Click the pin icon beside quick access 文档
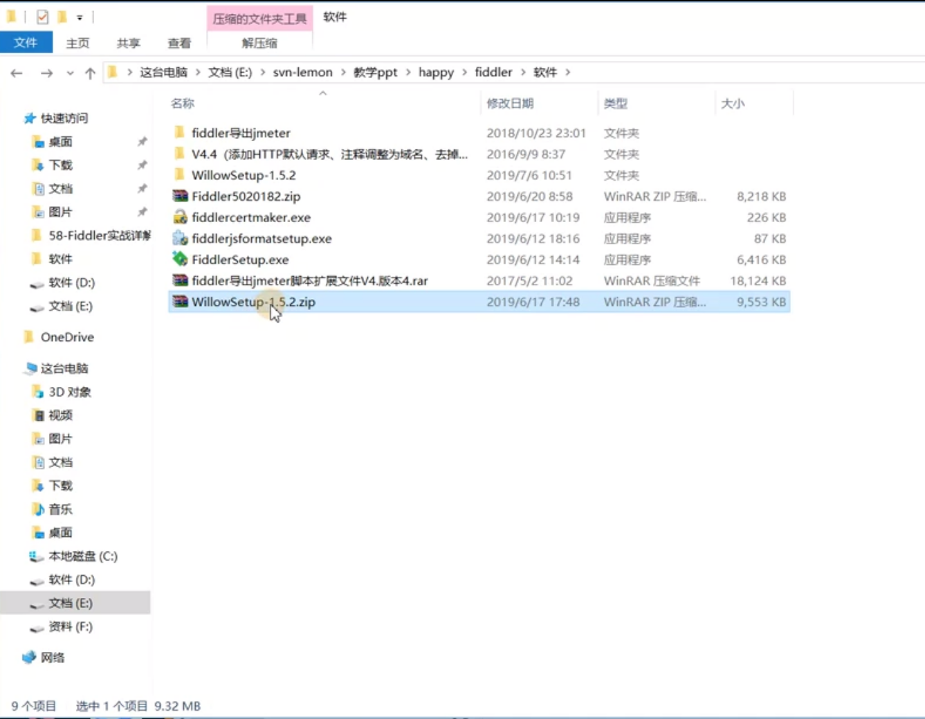This screenshot has width=925, height=719. (x=142, y=189)
